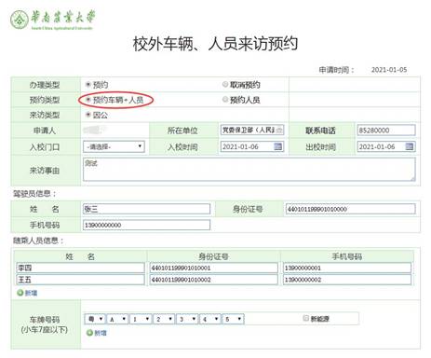Viewport: 431px width, 358px height.
Task: Click the 手机号码 column header in passenger table
Action: pyautogui.click(x=347, y=256)
